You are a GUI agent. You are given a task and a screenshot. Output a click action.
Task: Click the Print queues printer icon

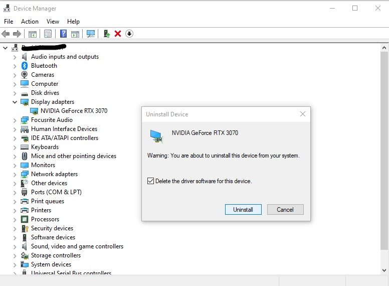pyautogui.click(x=24, y=201)
